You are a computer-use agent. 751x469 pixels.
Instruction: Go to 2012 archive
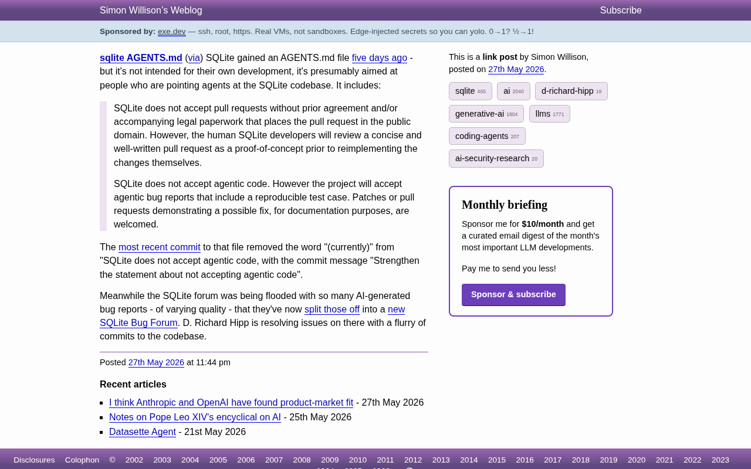[x=413, y=460]
